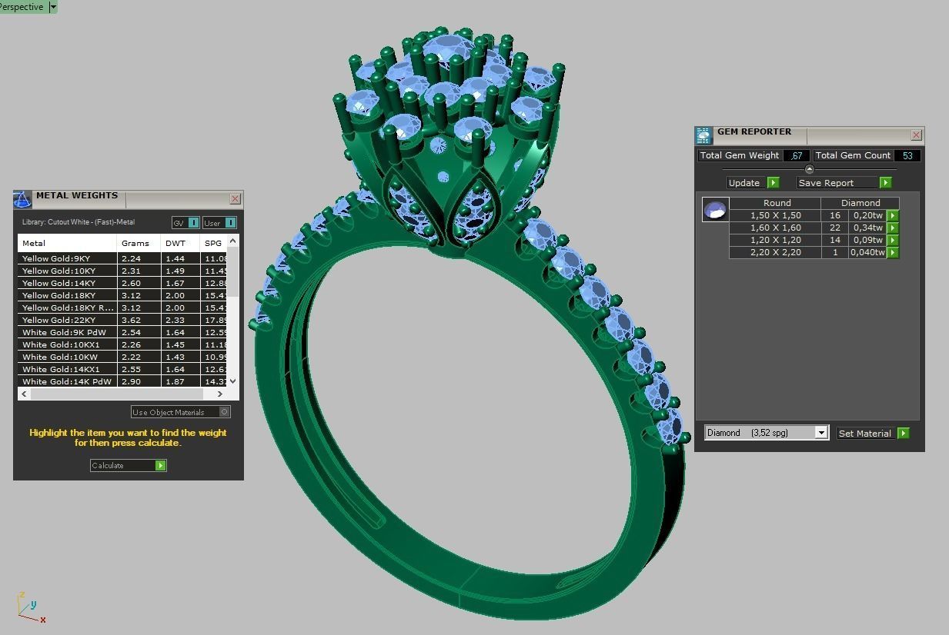The image size is (949, 635).
Task: Close the Gem Reporter panel
Action: tap(916, 135)
